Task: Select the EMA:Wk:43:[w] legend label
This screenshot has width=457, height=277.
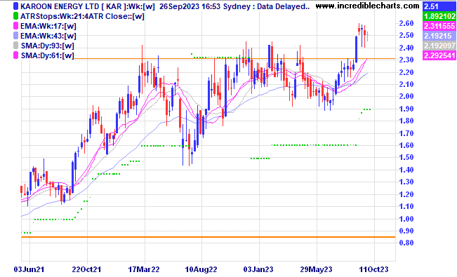Action: [48, 36]
